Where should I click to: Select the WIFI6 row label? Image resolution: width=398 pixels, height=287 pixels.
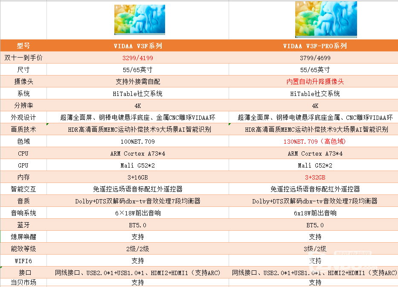point(23,261)
